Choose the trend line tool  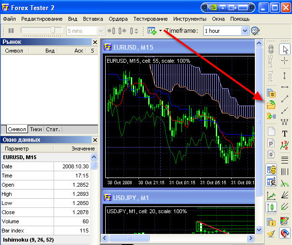click(x=285, y=99)
